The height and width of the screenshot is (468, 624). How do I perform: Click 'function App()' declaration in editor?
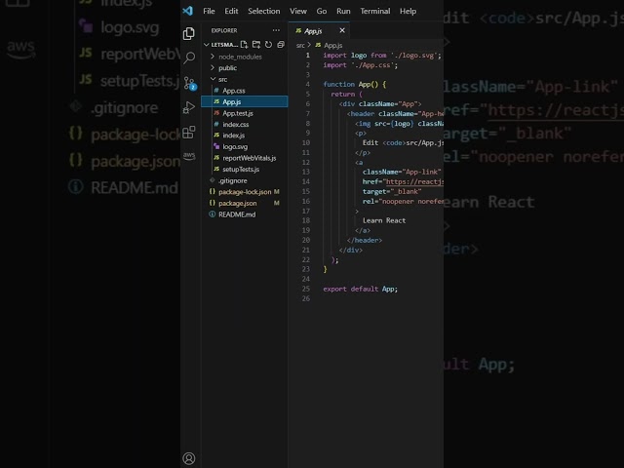[351, 85]
